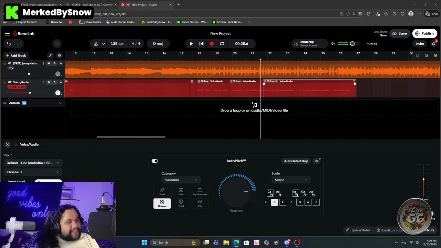The image size is (441, 248).
Task: Open the Channel 1 dropdown
Action: point(33,172)
